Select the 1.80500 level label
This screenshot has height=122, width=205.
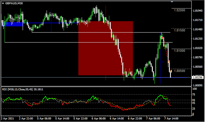(x=180, y=71)
